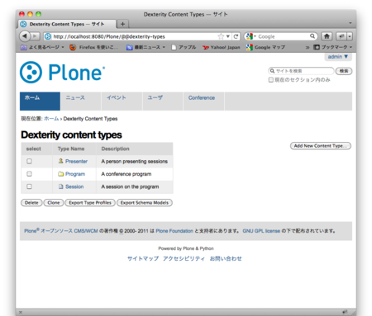Image resolution: width=372 pixels, height=316 pixels.
Task: Open the ブックマーク menu dropdown
Action: click(333, 47)
